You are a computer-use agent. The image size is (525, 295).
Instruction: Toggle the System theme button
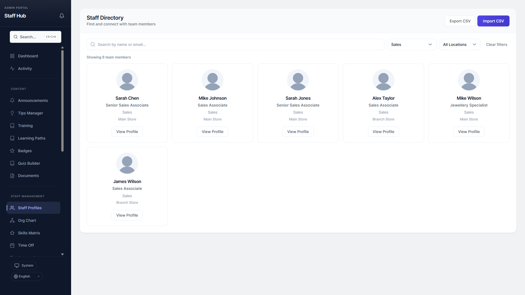24,265
